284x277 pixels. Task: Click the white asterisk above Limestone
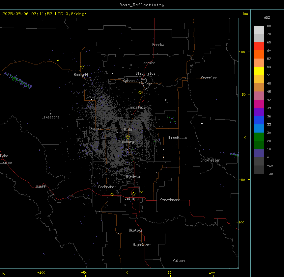(x=50, y=114)
